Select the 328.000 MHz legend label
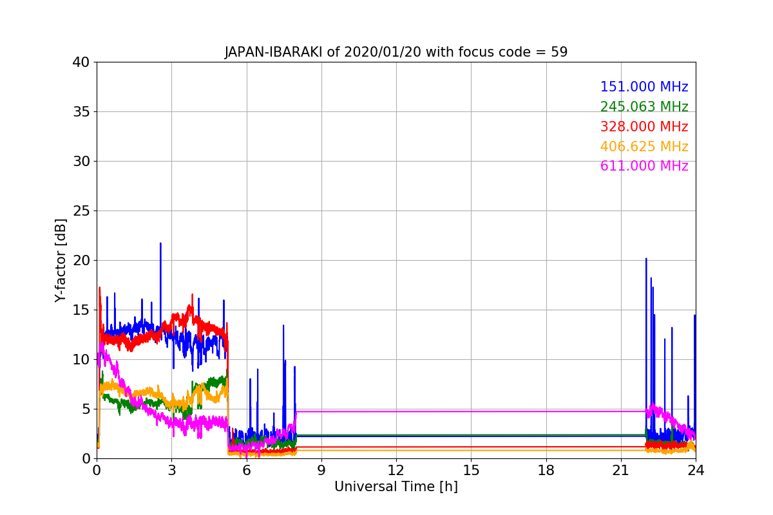Screen dimensions: 773x515 [x=644, y=127]
